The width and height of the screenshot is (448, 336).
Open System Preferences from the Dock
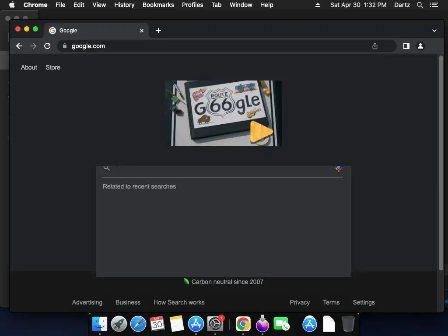coord(215,324)
